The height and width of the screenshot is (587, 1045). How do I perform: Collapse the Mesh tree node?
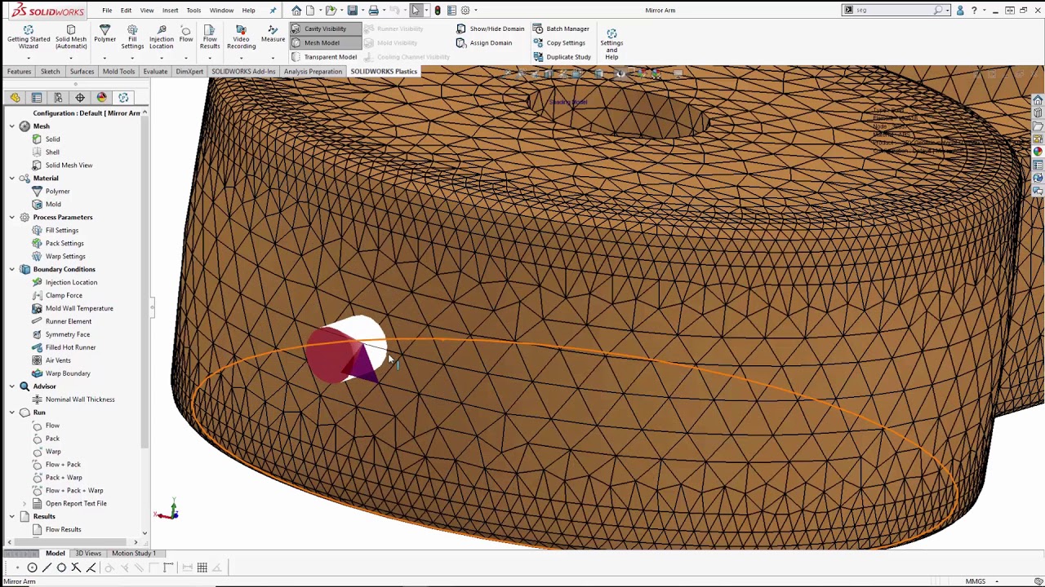(11, 126)
